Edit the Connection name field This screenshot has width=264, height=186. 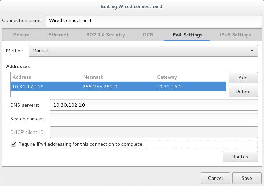coord(154,20)
